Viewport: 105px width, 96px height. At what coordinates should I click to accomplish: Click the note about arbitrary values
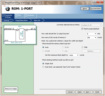pyautogui.click(x=62, y=41)
